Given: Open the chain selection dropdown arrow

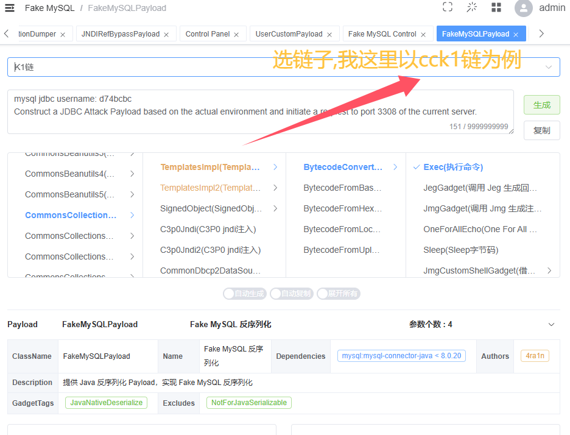Looking at the screenshot, I should click(x=549, y=67).
